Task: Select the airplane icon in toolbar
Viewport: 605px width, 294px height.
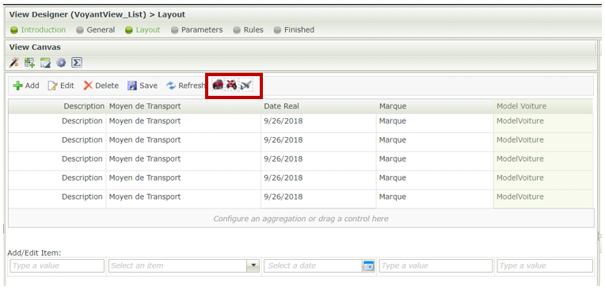Action: tap(245, 85)
